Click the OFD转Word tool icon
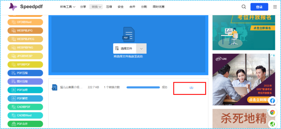Viewport: 281px width, 129px height. click(x=13, y=22)
